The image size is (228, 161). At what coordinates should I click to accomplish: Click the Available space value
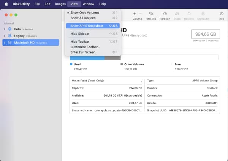(x=123, y=95)
